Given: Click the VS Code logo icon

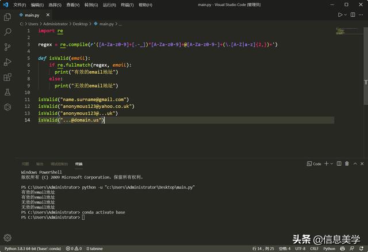Looking at the screenshot, I should tap(5, 5).
